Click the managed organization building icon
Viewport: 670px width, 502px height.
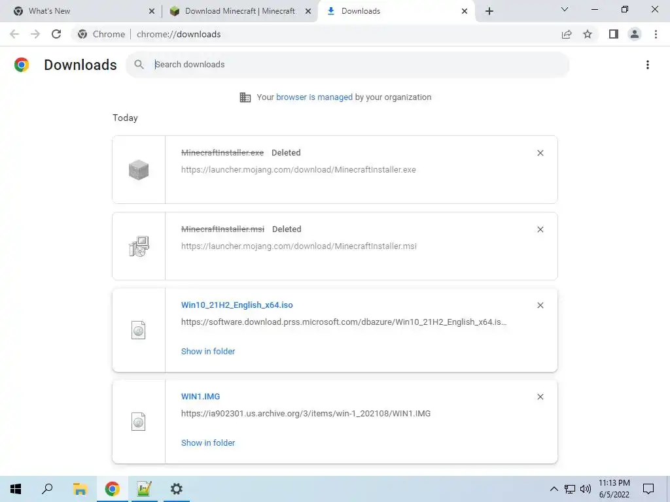coord(245,97)
